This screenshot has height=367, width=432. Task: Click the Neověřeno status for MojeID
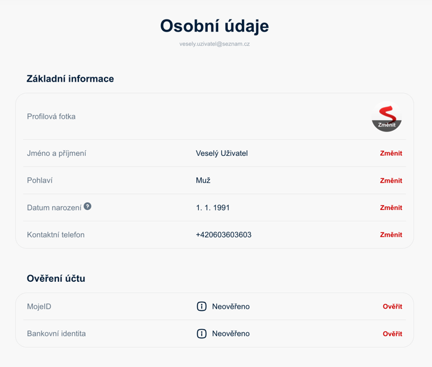(x=231, y=307)
